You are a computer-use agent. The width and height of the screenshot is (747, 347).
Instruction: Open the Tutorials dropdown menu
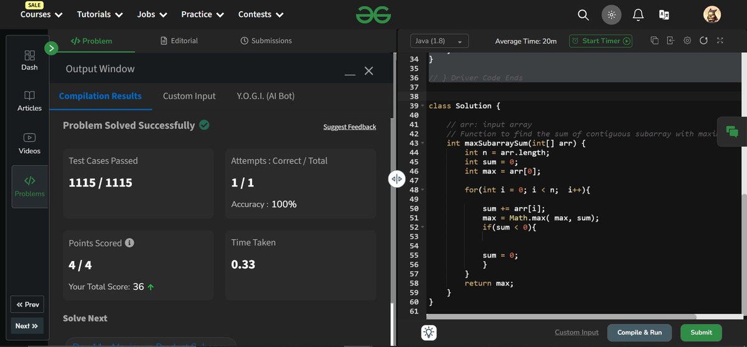[100, 14]
